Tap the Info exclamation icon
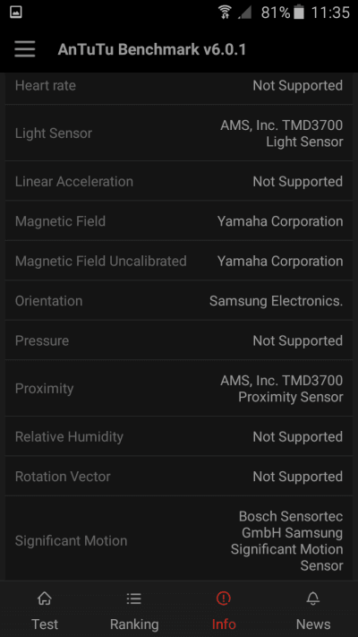 point(224,598)
